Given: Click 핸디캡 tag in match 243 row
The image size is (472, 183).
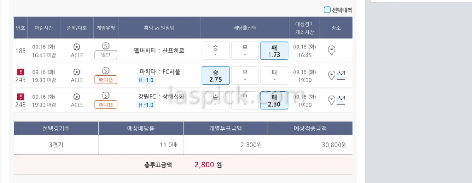Looking at the screenshot, I should coord(106,80).
